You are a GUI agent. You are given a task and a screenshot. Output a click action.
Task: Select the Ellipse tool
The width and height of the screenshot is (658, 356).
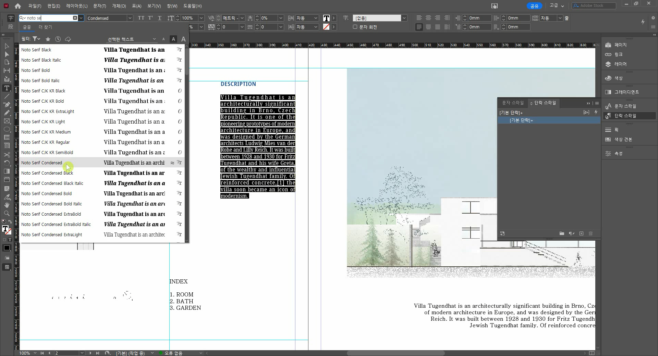tap(7, 129)
